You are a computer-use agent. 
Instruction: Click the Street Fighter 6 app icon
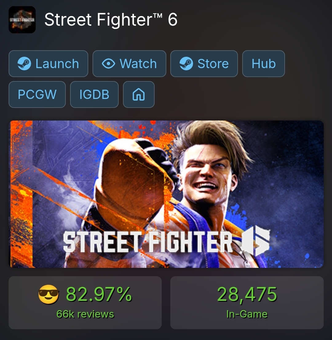tap(22, 20)
